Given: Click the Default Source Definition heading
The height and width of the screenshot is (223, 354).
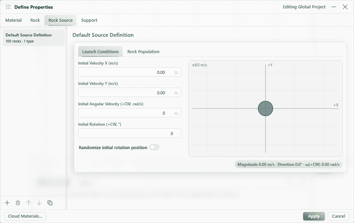Looking at the screenshot, I should (x=103, y=35).
